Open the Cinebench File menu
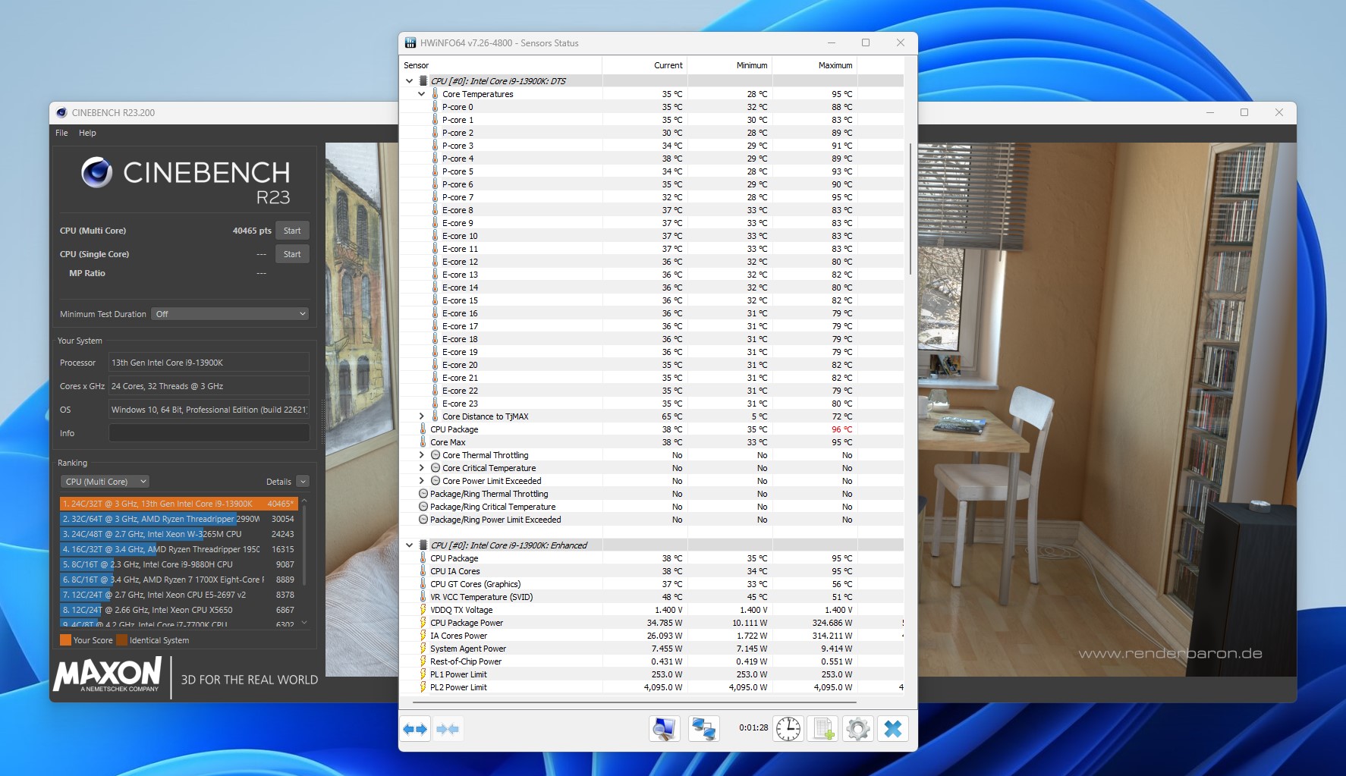1346x776 pixels. coord(61,133)
